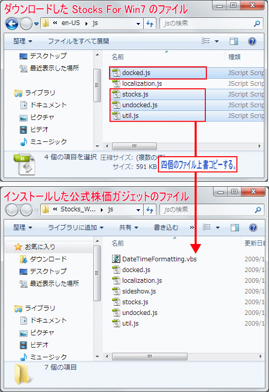The image size is (269, 392).
Task: Select localization.js in Stocks_W js folder
Action: [137, 281]
